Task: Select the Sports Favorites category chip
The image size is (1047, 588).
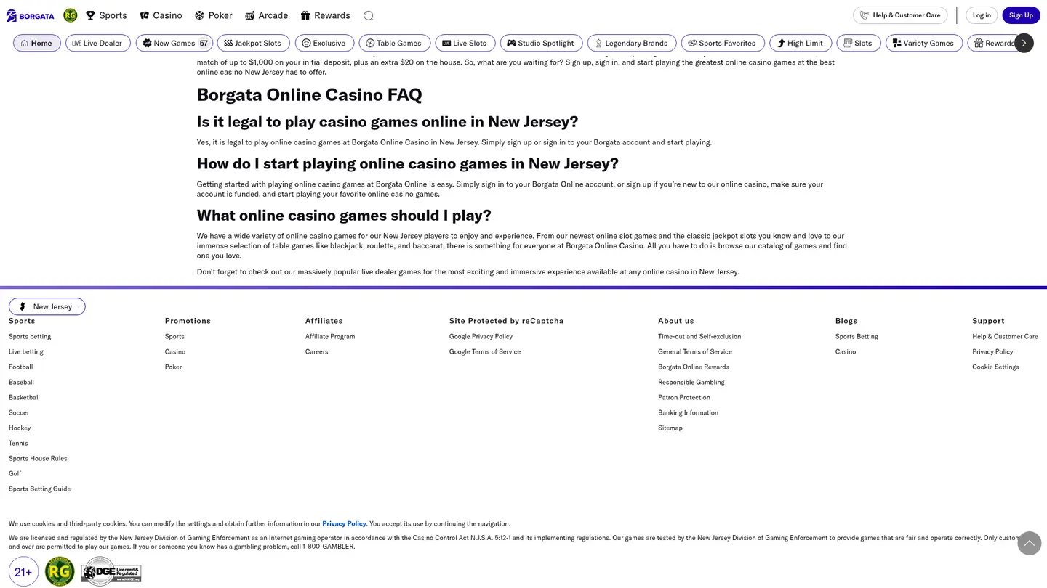Action: pos(723,43)
